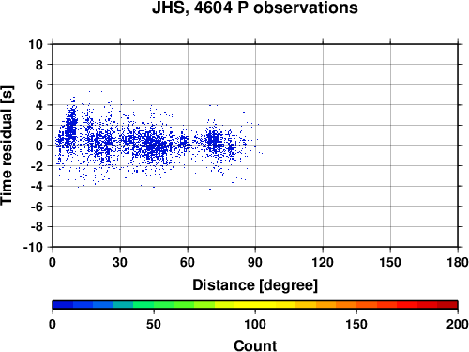Viewport: 469px width, 352px height.
Task: Click the orange colorbar segment near 150
Action: (356, 305)
